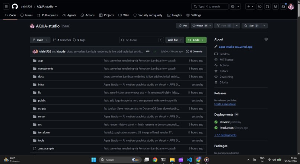Open the repositories icon in the header

(275, 6)
